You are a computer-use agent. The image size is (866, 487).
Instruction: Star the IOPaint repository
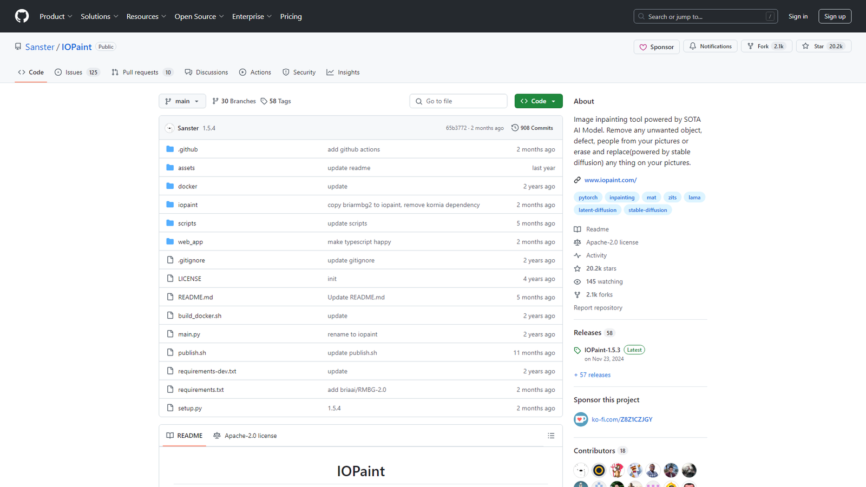pos(823,47)
